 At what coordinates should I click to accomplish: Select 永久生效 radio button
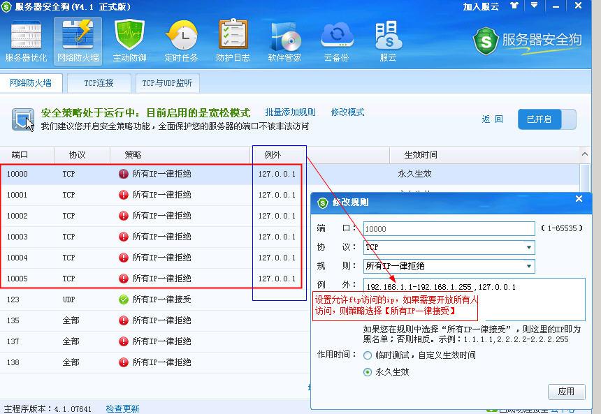tap(367, 372)
